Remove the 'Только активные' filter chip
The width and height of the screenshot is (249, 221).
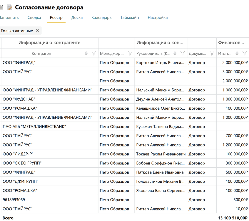[x=37, y=31]
